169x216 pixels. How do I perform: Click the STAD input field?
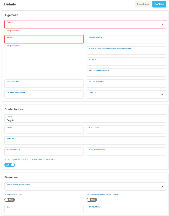44,130
